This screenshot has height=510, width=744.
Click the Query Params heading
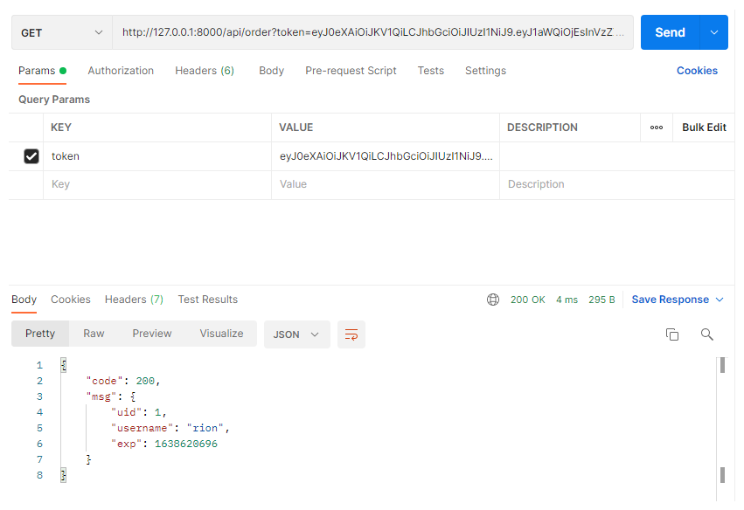point(54,100)
